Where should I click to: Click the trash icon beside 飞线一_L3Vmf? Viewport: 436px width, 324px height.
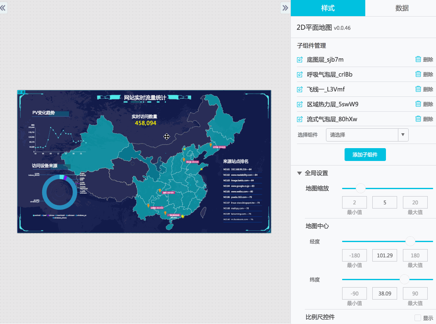pyautogui.click(x=418, y=89)
